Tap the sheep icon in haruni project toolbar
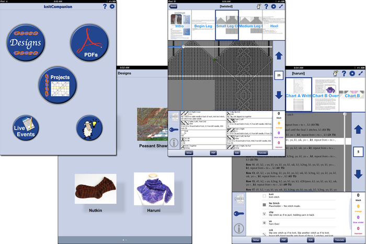The image size is (366, 244). 336,74
